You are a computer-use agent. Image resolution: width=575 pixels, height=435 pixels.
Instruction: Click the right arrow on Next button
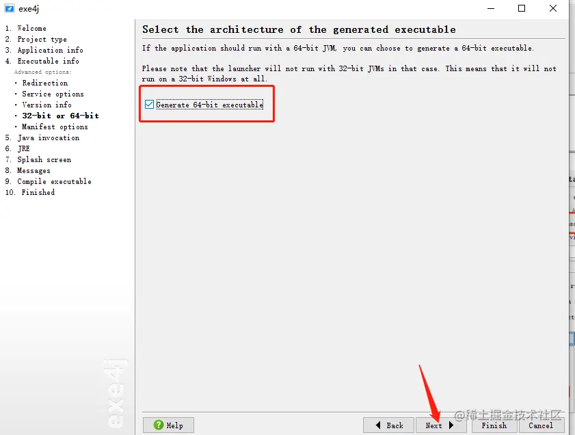(451, 425)
